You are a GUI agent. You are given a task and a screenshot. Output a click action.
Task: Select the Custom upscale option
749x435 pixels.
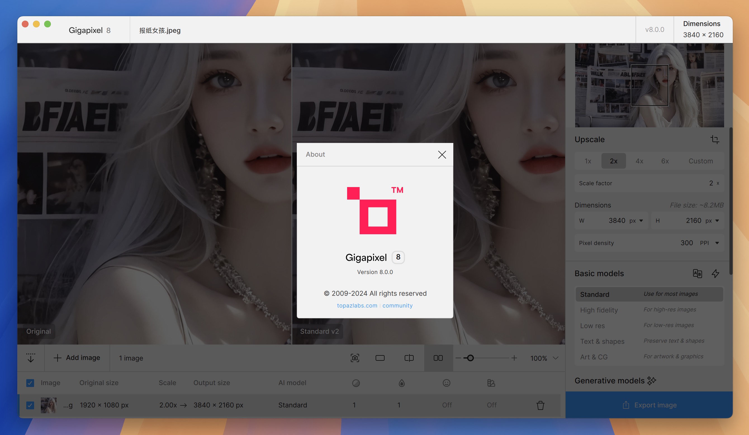coord(701,161)
